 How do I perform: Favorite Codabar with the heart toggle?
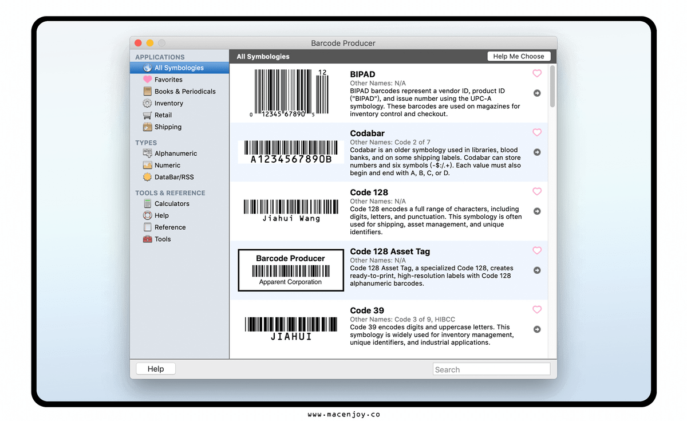coord(537,132)
